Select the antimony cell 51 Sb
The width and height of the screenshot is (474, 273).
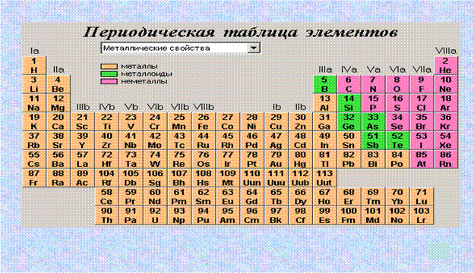373,140
